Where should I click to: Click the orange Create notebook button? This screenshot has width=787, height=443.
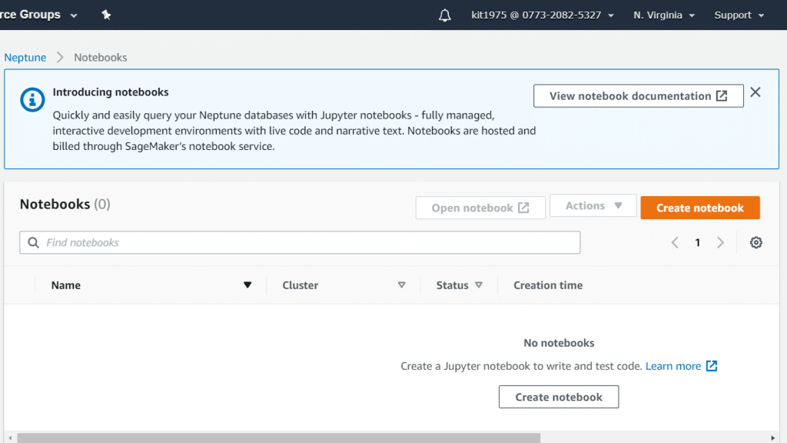tap(700, 208)
